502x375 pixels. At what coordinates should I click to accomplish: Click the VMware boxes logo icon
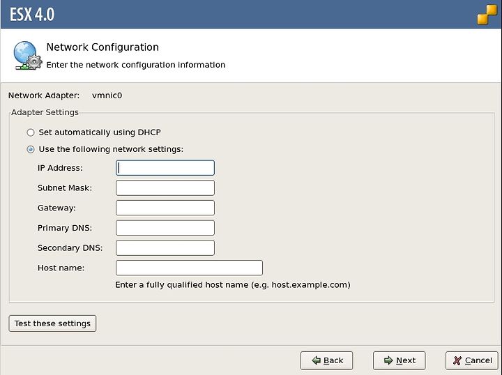pos(487,15)
